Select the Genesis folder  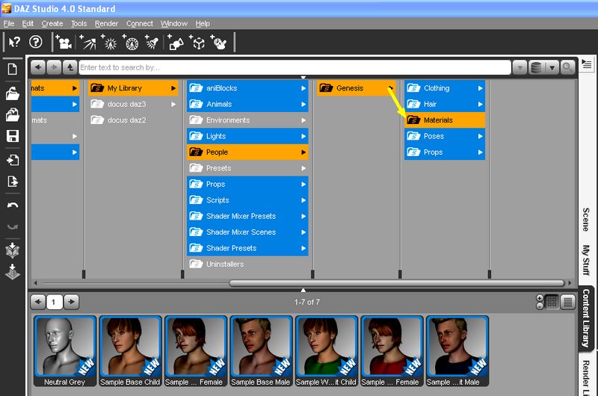click(357, 88)
